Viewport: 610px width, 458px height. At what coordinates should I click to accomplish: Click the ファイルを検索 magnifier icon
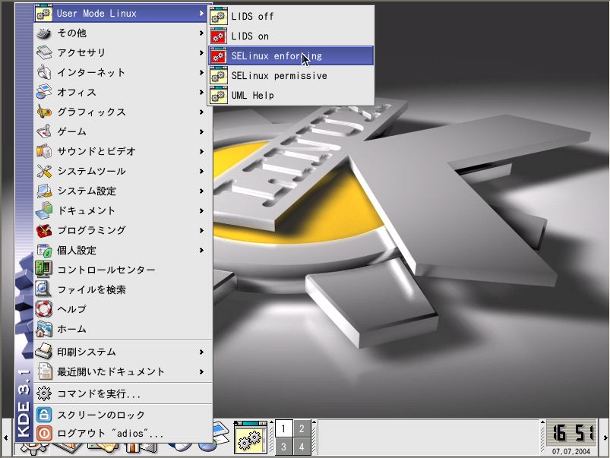click(43, 289)
